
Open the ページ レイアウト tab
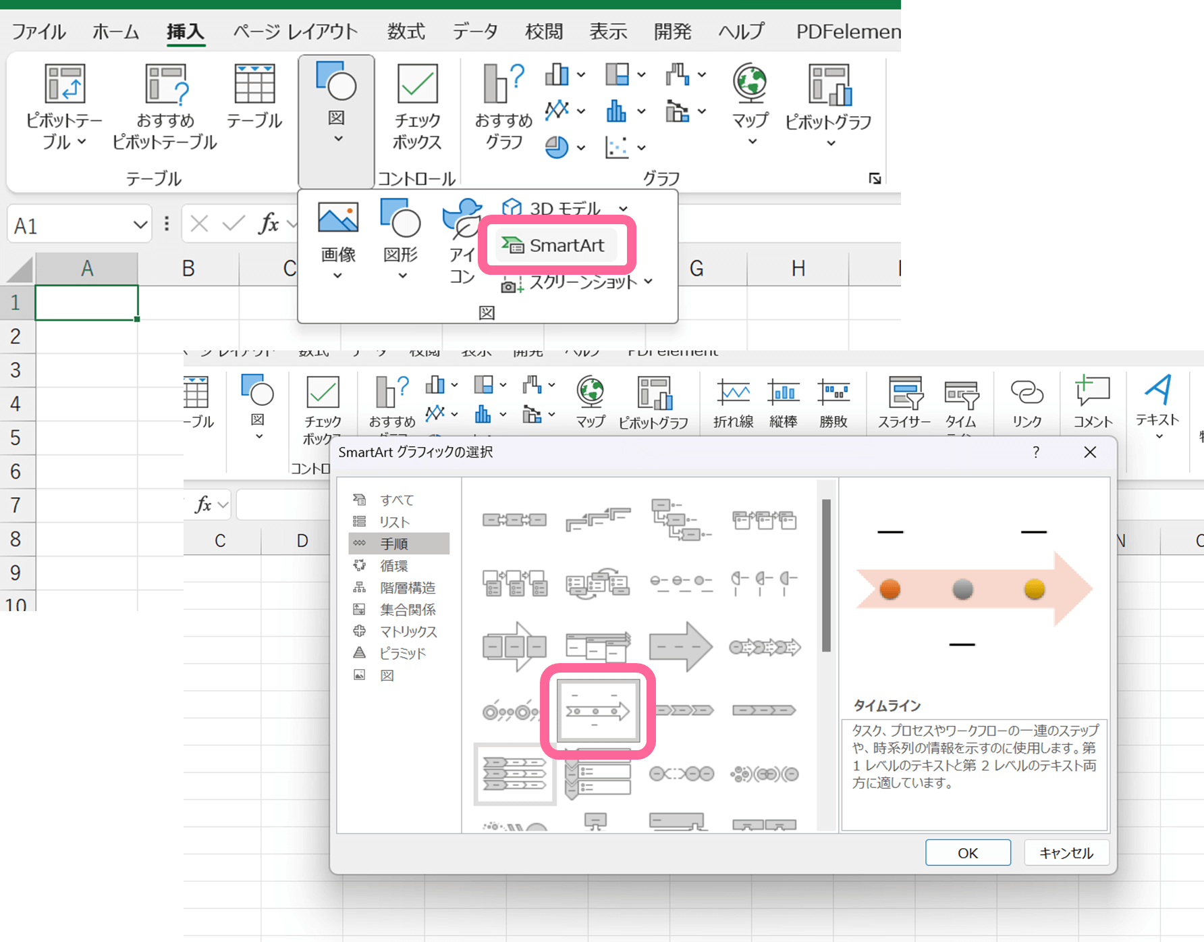pyautogui.click(x=296, y=31)
